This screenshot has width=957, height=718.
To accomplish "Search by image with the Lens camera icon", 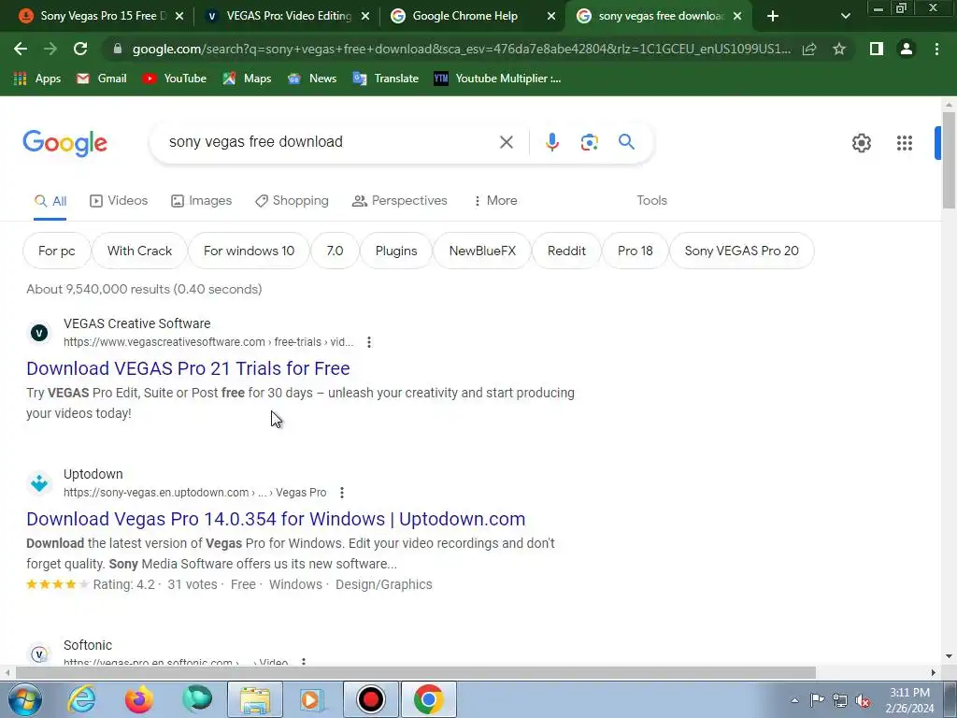I will tap(589, 142).
